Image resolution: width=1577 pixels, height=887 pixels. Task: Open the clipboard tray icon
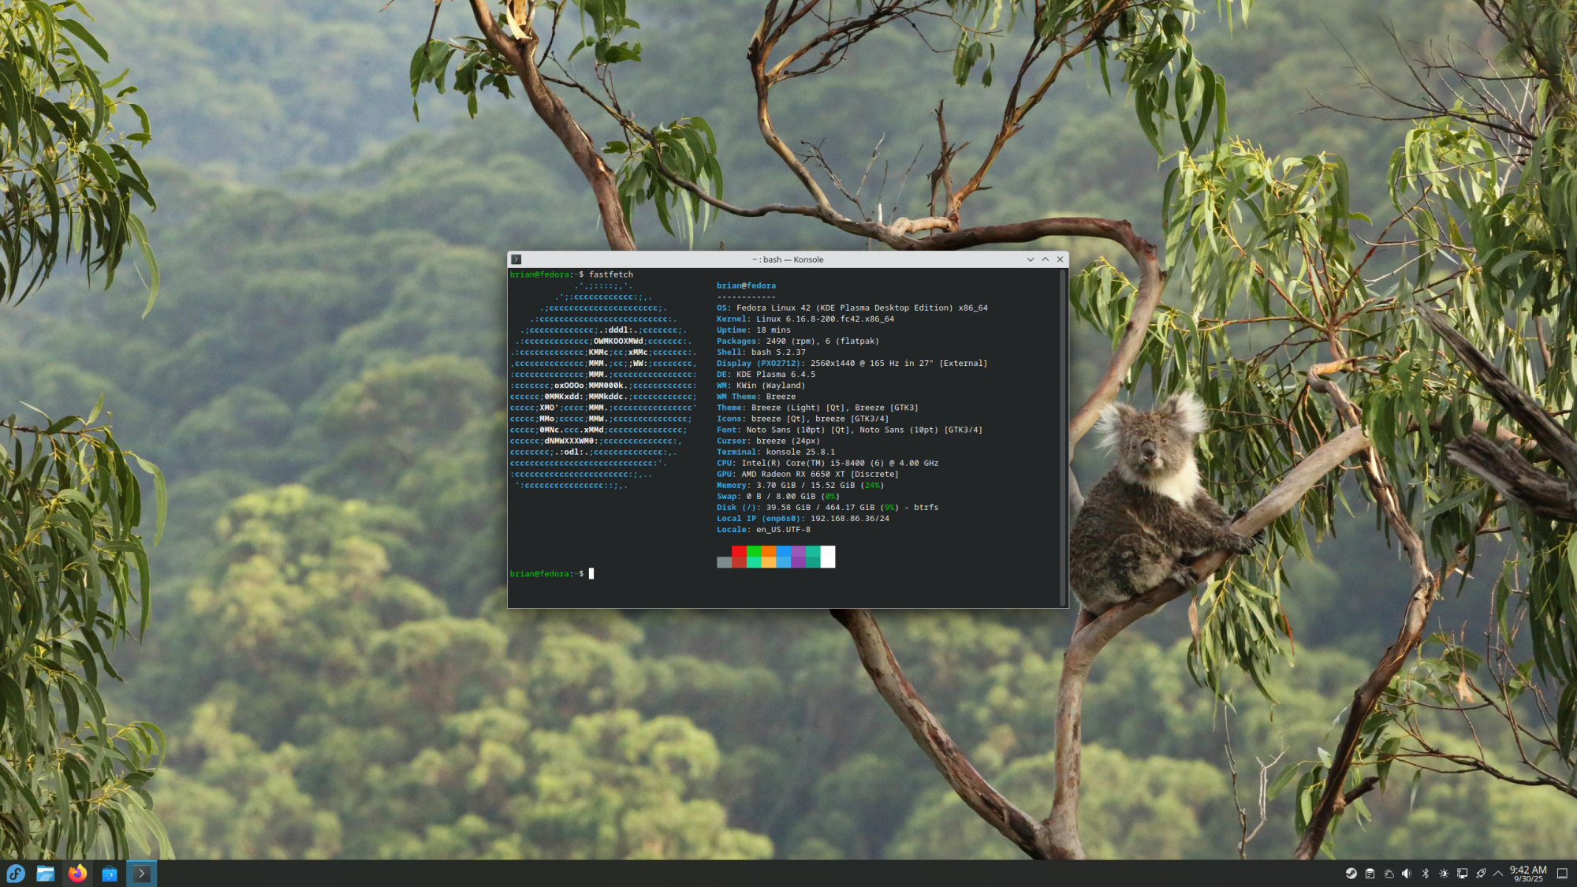(1370, 874)
